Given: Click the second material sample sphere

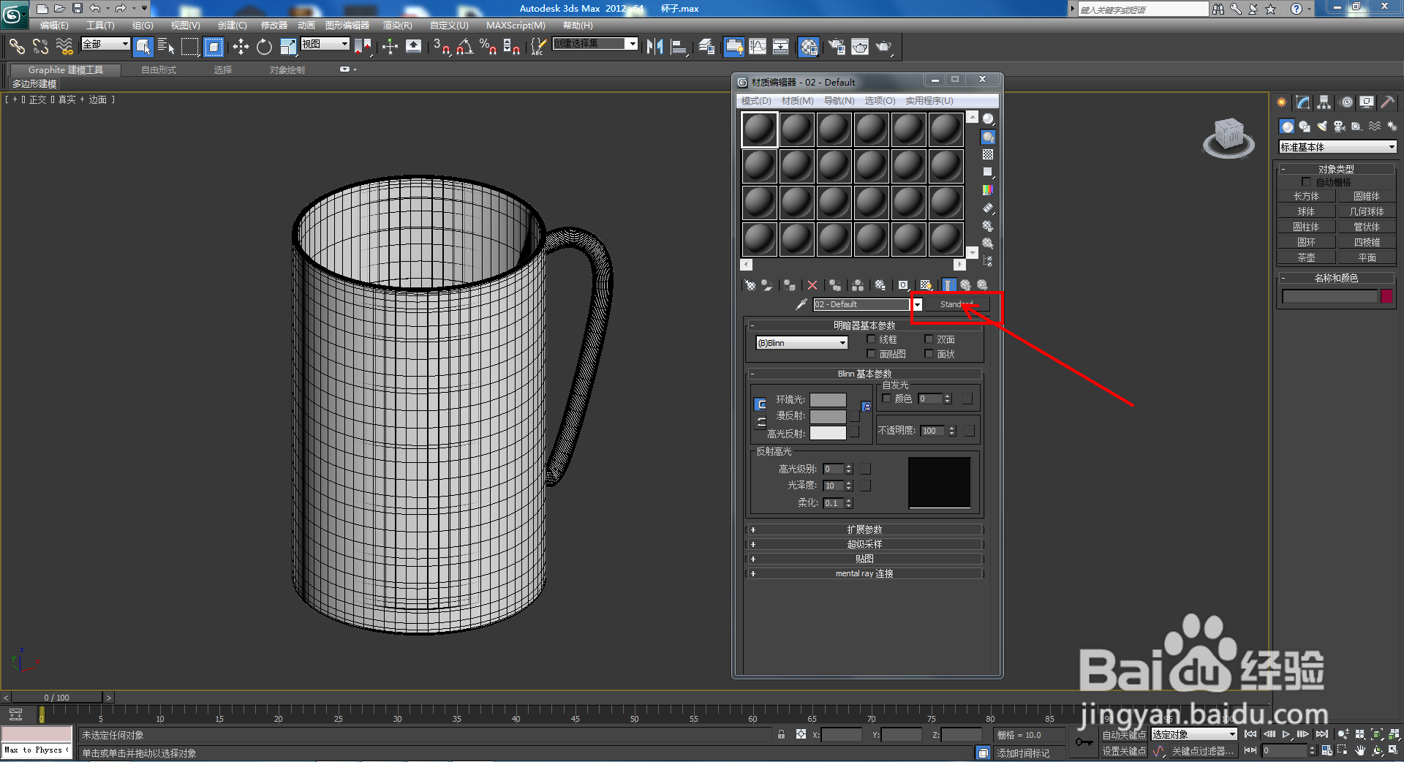Looking at the screenshot, I should point(796,128).
